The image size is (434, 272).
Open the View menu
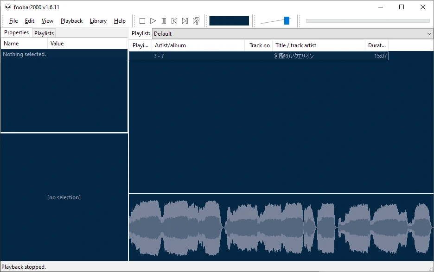click(x=47, y=21)
